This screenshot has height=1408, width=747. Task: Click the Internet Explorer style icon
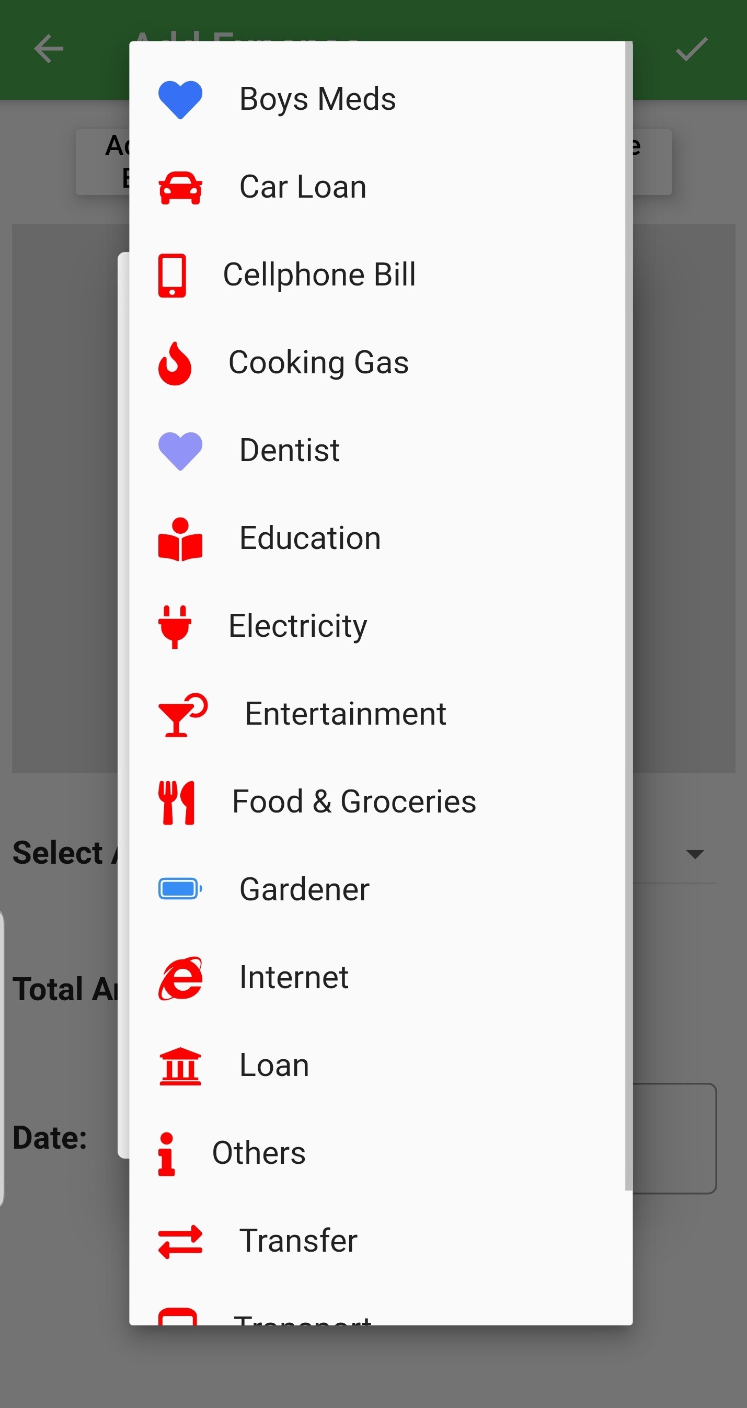tap(180, 978)
